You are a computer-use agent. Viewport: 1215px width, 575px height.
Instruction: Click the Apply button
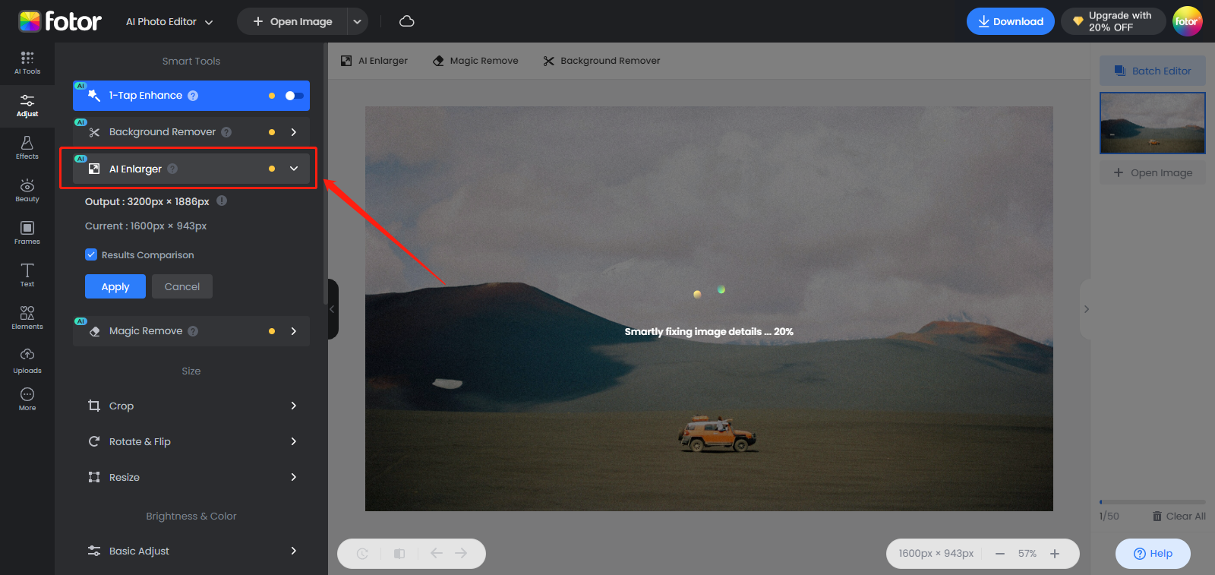pos(115,287)
